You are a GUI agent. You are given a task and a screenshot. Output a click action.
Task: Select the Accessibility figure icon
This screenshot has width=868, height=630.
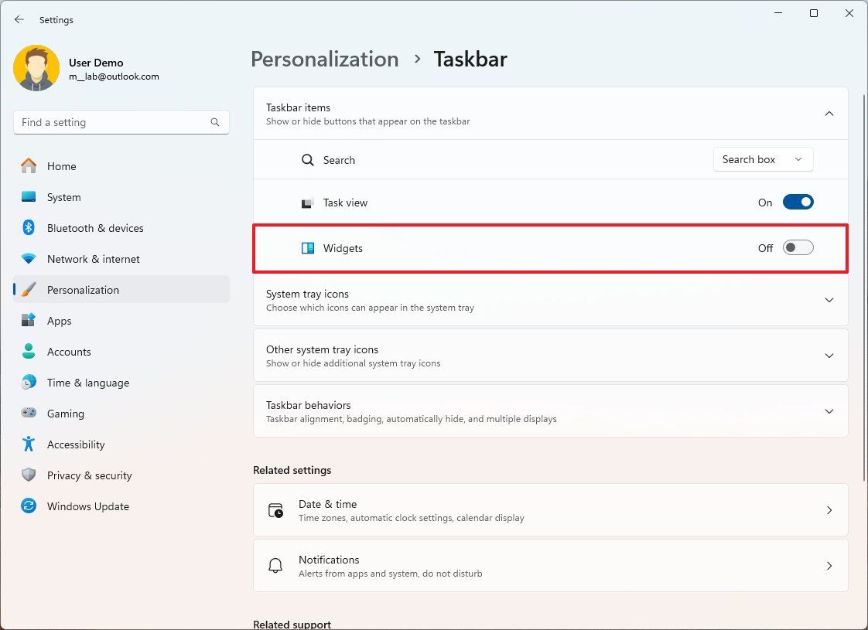[29, 444]
